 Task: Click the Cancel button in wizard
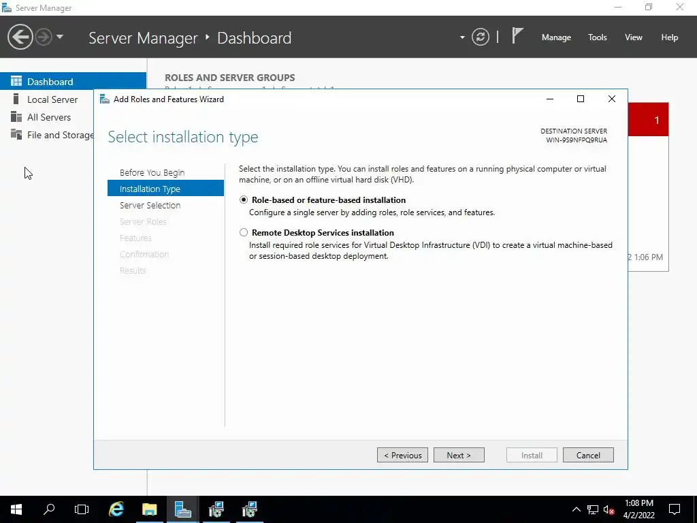pos(588,455)
